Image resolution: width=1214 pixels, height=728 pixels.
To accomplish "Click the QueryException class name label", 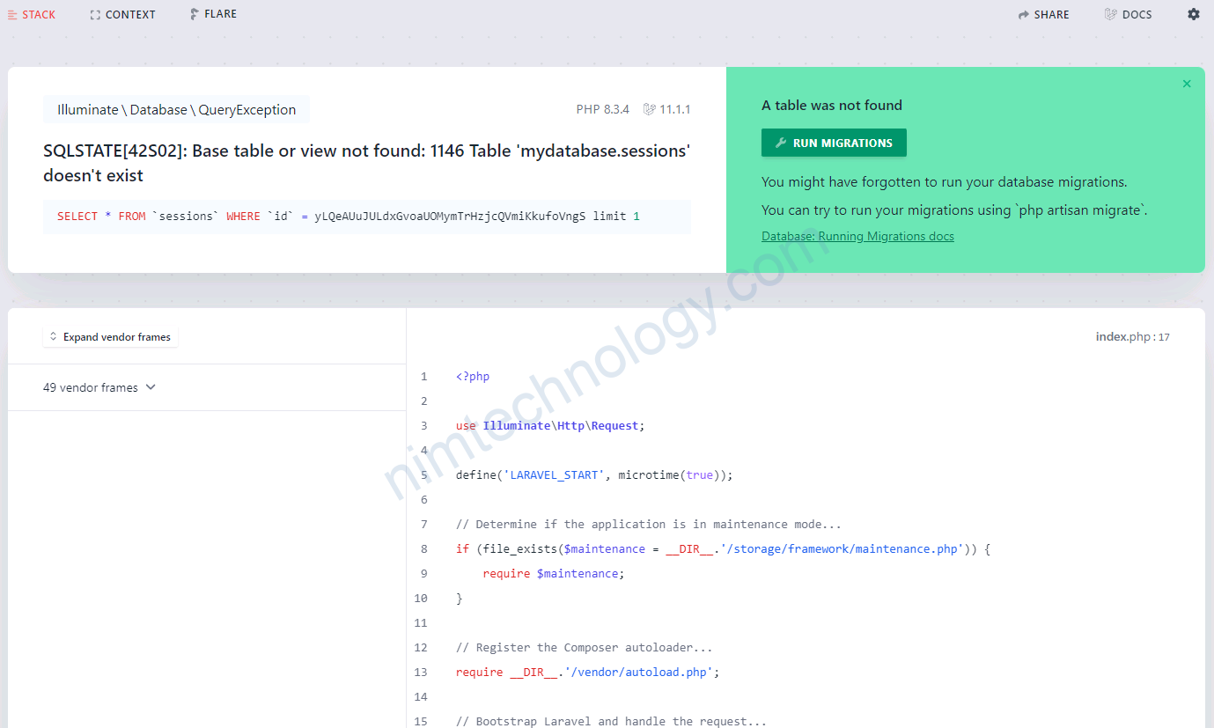I will pyautogui.click(x=176, y=110).
